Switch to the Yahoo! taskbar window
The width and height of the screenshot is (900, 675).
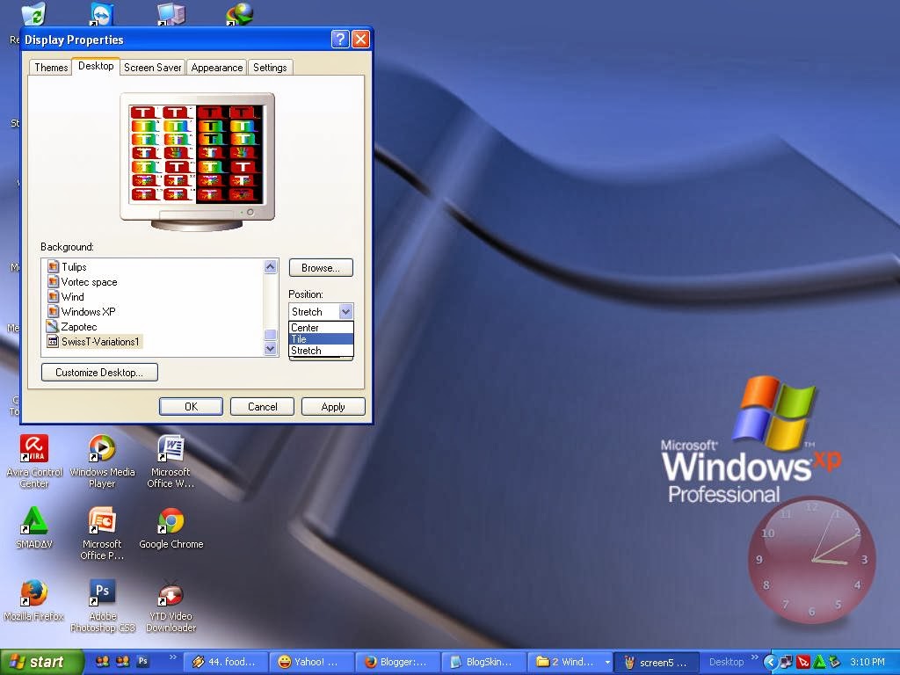[x=310, y=662]
